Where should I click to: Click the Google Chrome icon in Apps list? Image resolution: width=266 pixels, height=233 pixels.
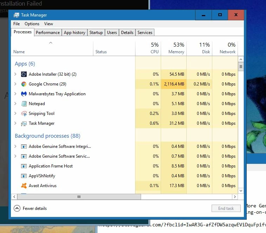coord(24,84)
